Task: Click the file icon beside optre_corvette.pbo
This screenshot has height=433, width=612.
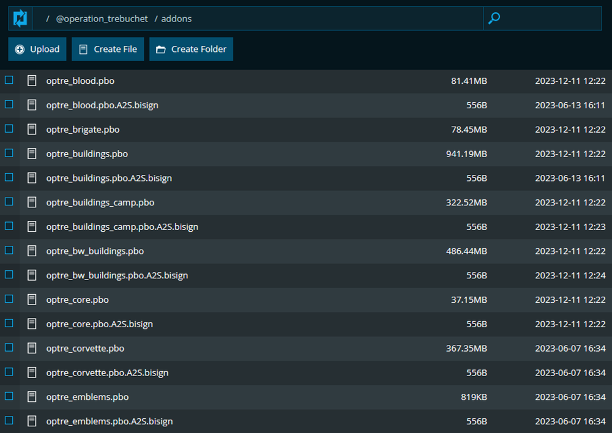Action: [31, 347]
